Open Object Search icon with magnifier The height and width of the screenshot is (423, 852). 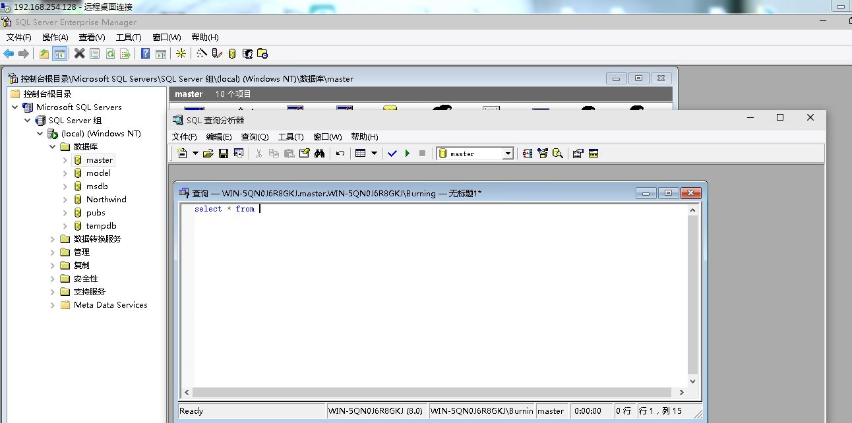pyautogui.click(x=558, y=154)
